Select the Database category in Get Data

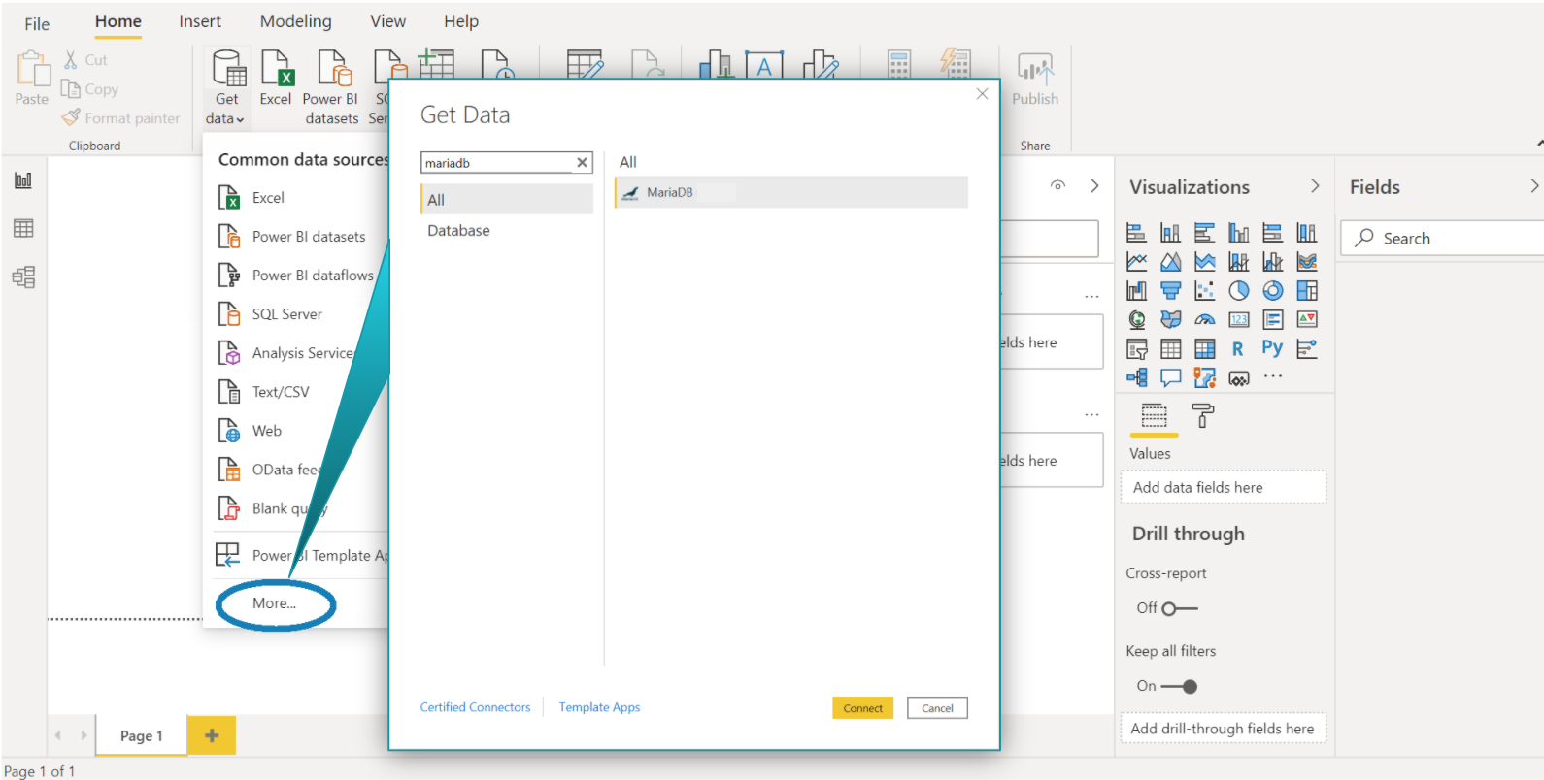458,231
